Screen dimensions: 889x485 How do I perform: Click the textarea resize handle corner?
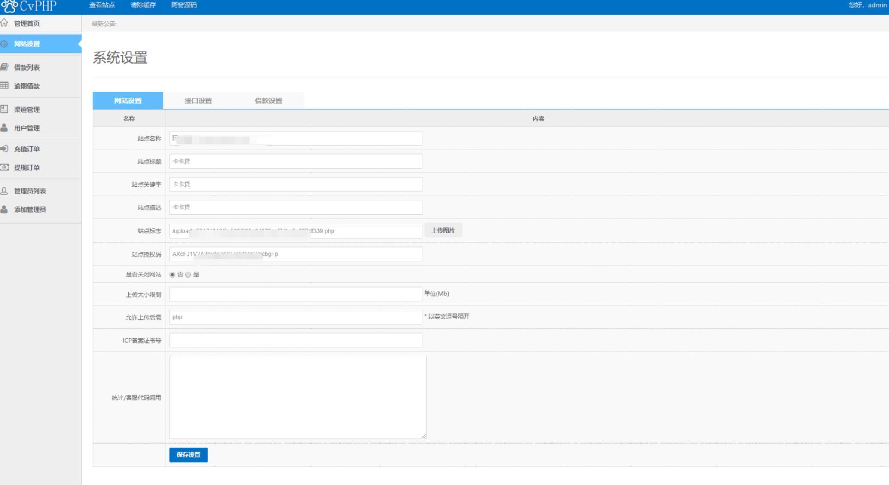coord(424,436)
